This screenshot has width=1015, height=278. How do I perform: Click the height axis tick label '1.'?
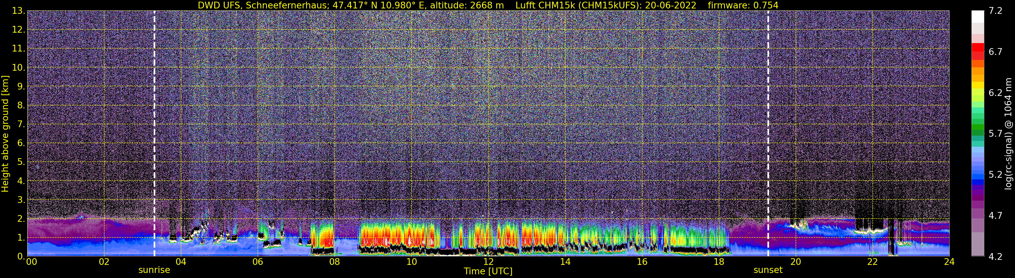click(21, 237)
